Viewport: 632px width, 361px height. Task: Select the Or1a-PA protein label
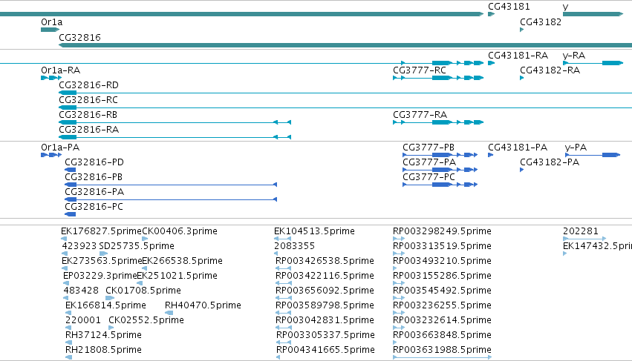click(x=60, y=148)
